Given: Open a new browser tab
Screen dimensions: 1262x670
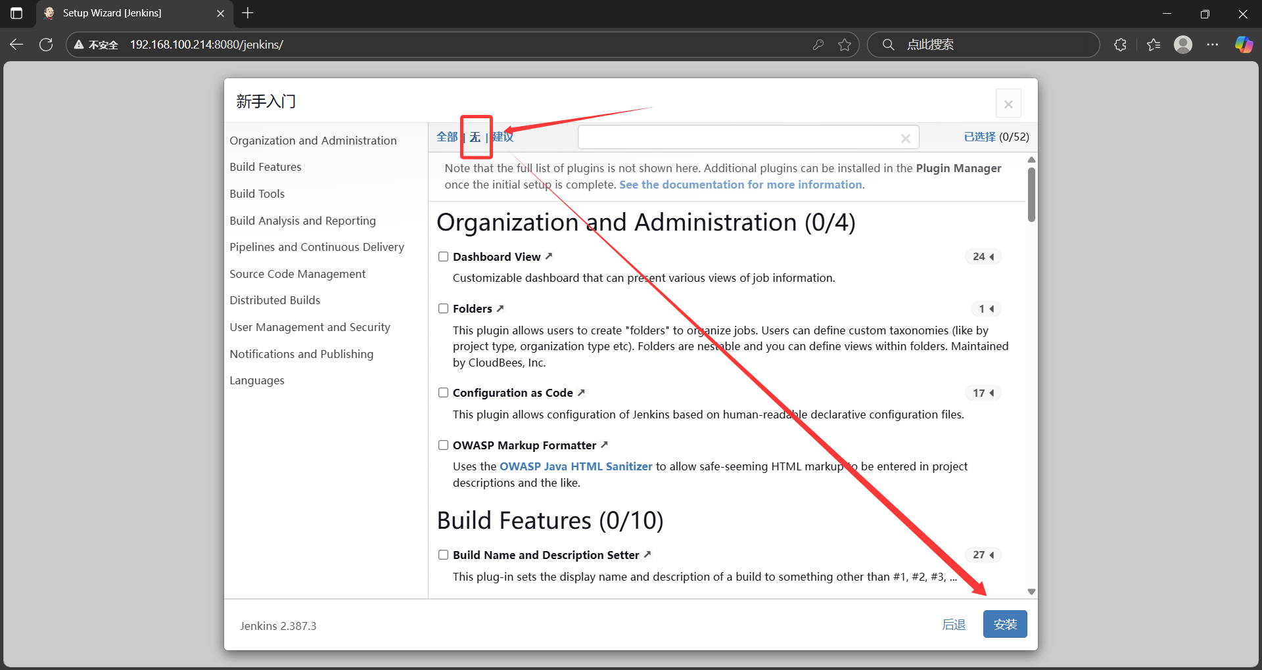Looking at the screenshot, I should [x=248, y=13].
